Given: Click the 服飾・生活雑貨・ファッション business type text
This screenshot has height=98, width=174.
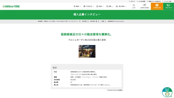Looking at the screenshot, I should point(89,77).
